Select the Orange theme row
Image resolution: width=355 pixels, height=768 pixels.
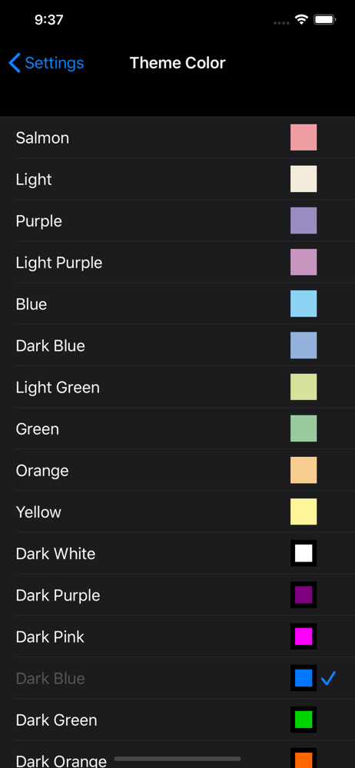tap(177, 470)
